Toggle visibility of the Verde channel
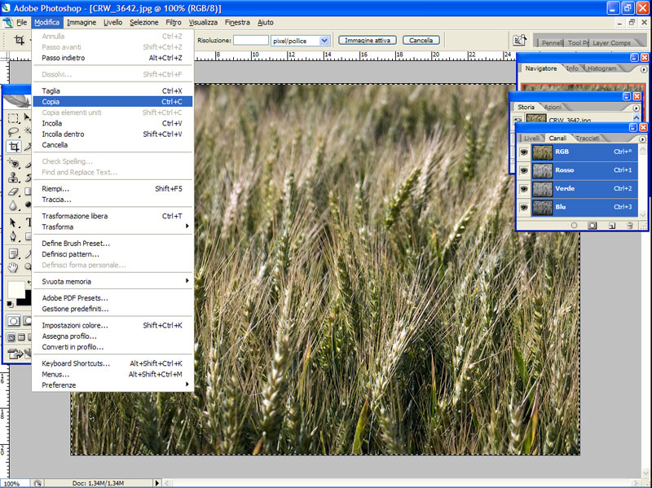 (x=524, y=188)
